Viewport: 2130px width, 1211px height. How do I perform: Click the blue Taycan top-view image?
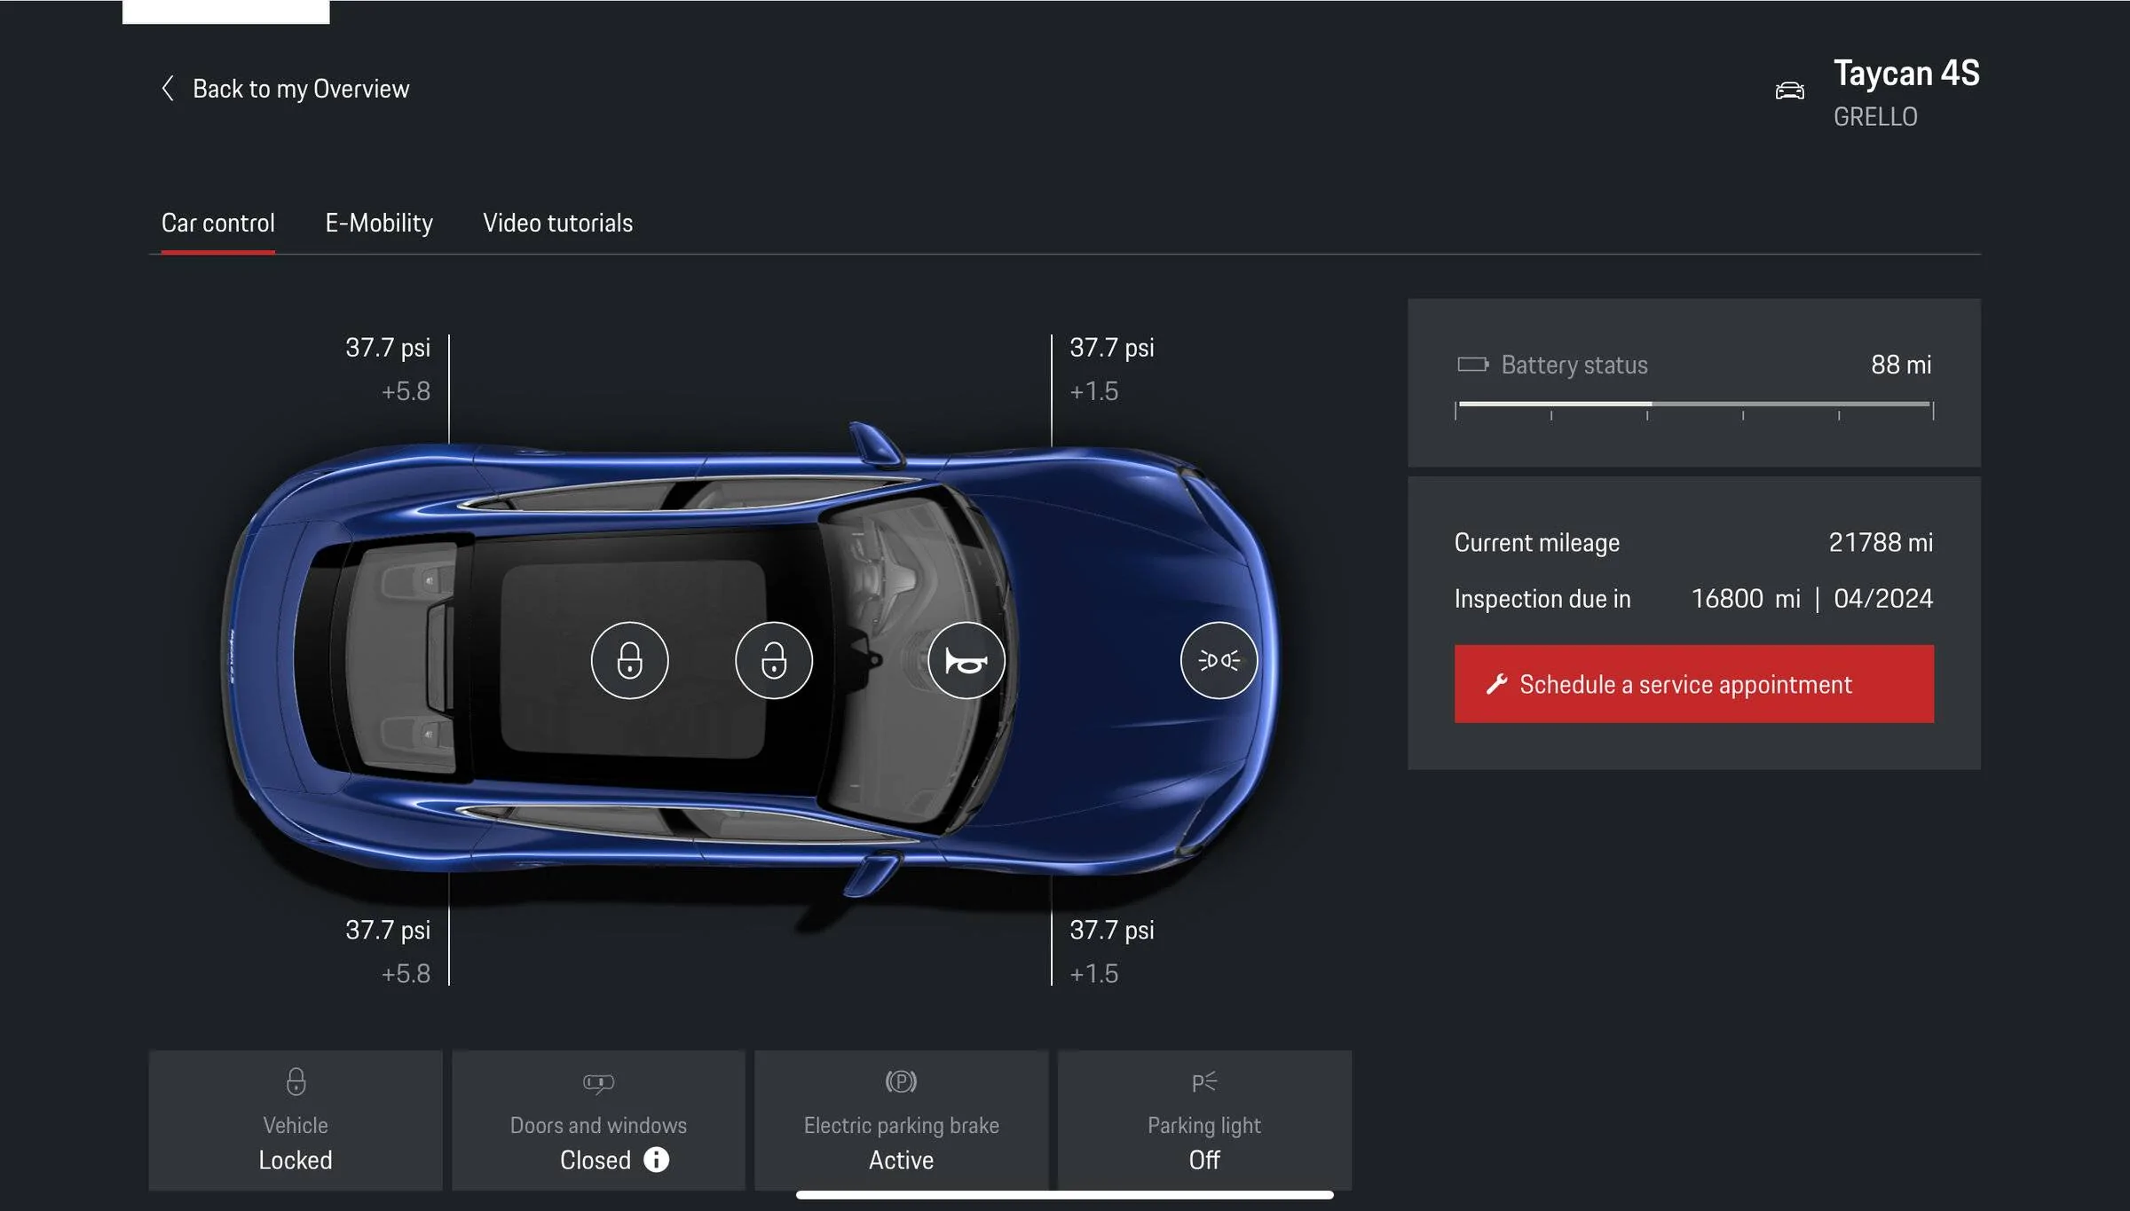(x=750, y=661)
